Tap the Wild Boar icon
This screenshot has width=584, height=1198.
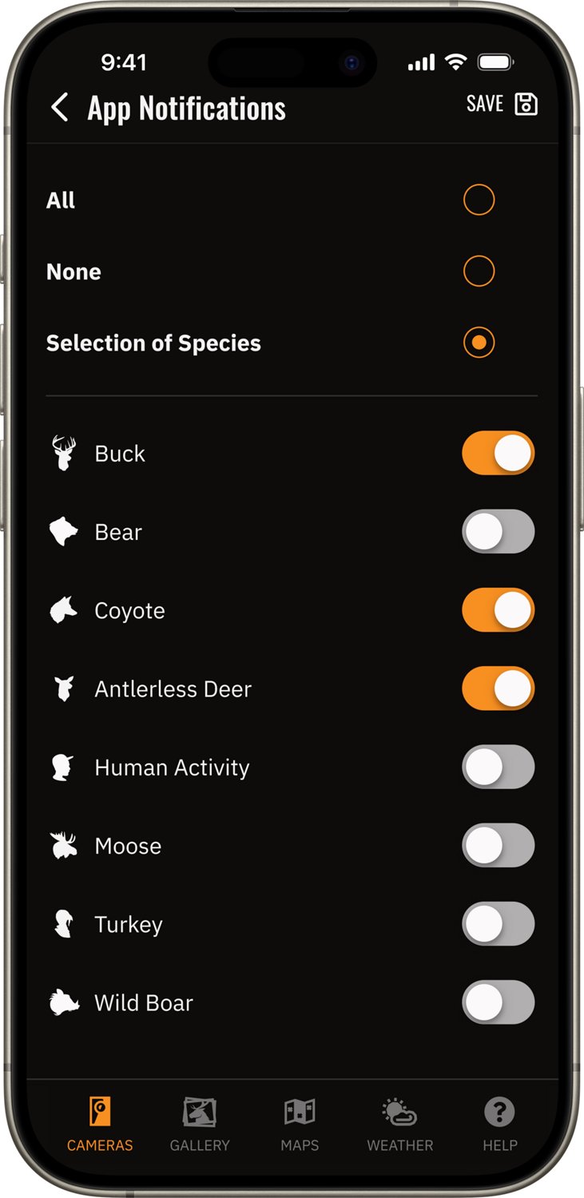pos(64,1002)
